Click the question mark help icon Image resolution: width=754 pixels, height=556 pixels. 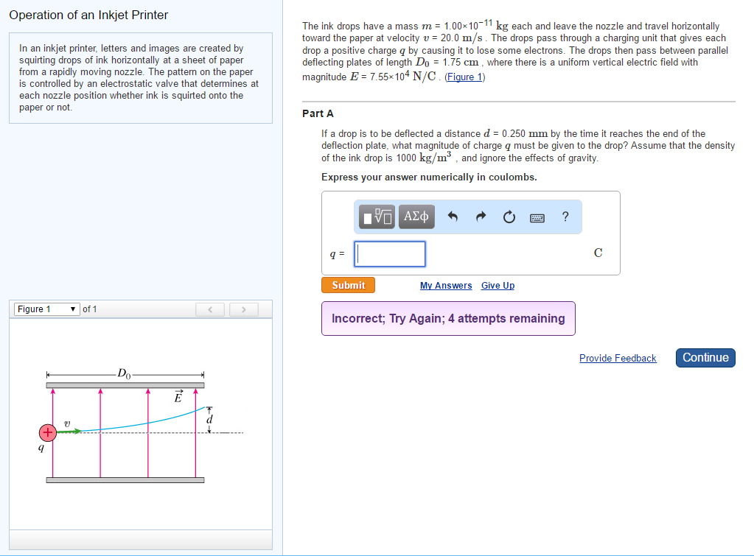click(565, 217)
